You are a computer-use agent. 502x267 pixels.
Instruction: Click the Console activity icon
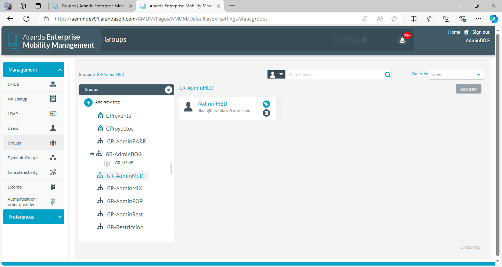click(53, 172)
